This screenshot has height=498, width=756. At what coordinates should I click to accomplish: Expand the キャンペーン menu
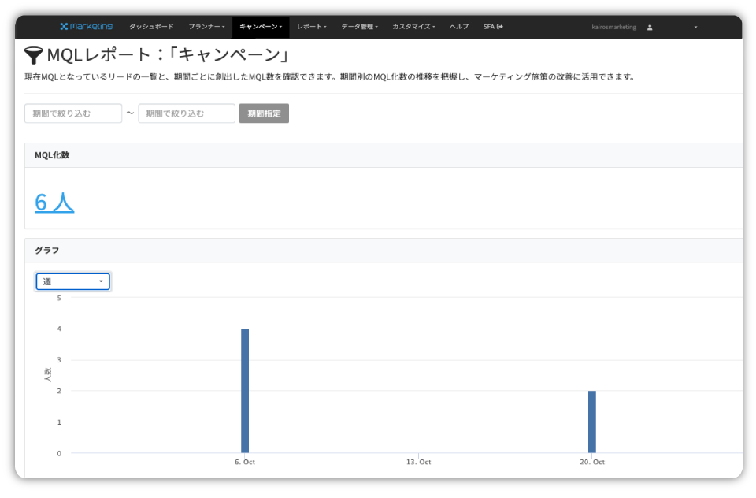[259, 25]
